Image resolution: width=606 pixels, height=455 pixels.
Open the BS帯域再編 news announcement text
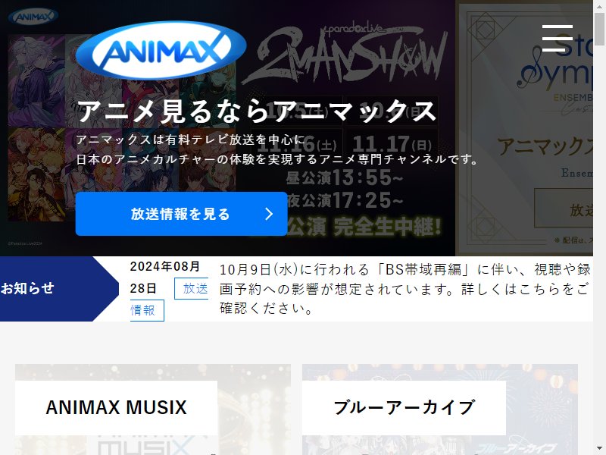click(405, 289)
